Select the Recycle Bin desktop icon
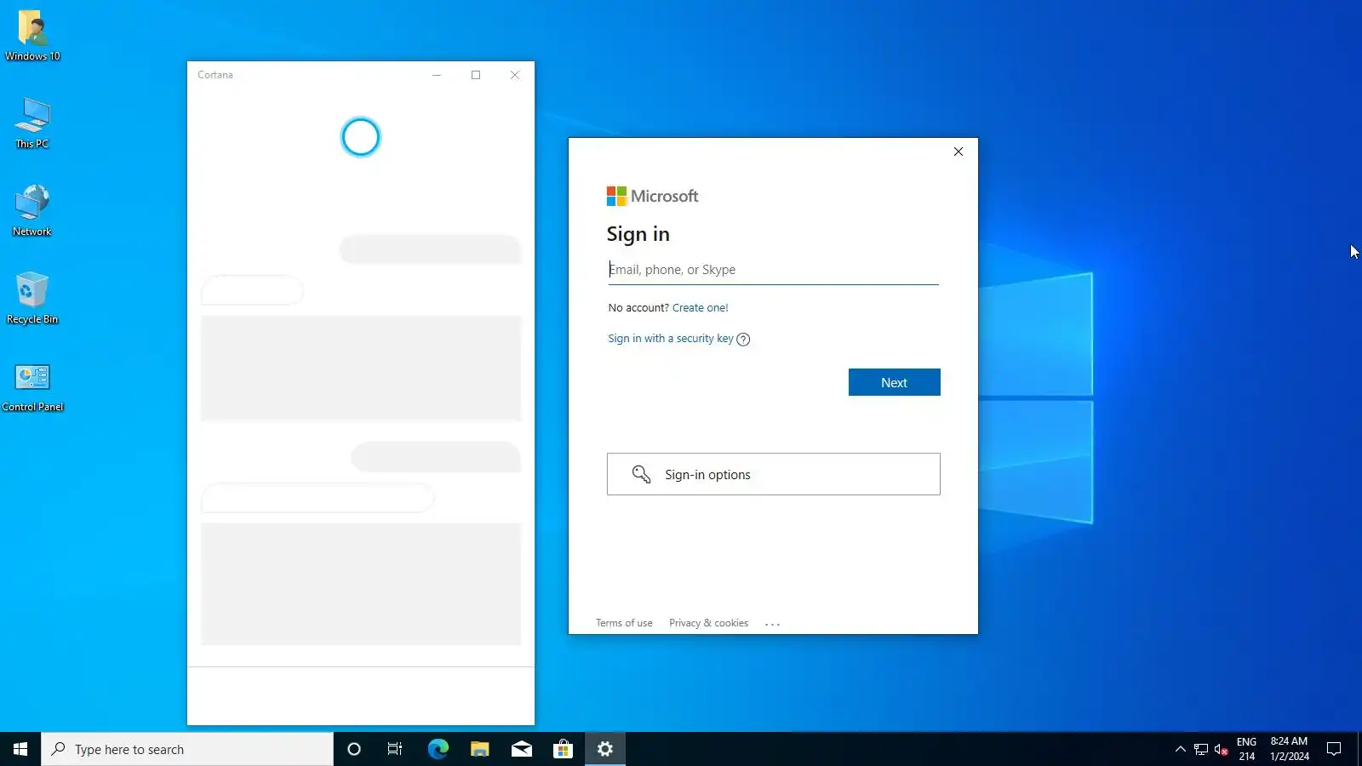Viewport: 1362px width, 766px height. 32,299
